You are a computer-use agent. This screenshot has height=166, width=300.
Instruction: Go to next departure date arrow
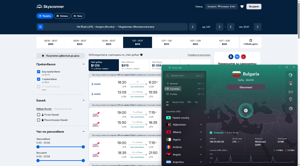[220, 27]
